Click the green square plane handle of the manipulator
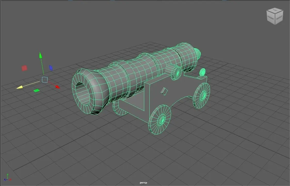 click(36, 90)
